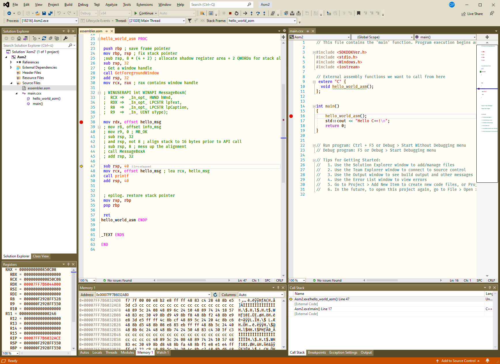Refresh the Memory 1 window contents
The width and height of the screenshot is (500, 364).
click(215, 295)
